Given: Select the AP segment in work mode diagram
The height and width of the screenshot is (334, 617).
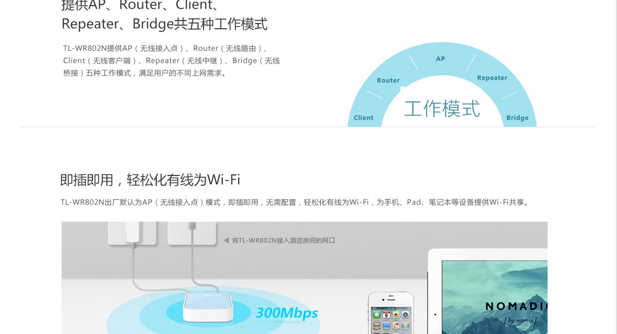Looking at the screenshot, I should 441,58.
